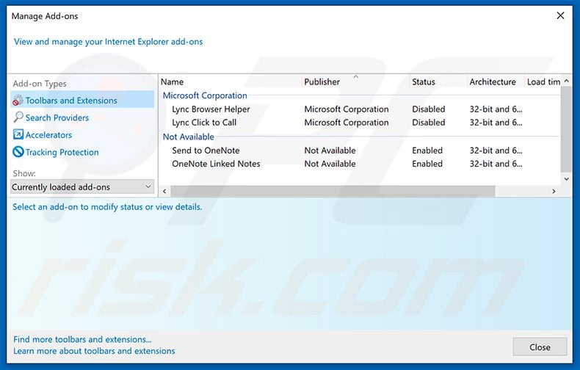Select Toolbars and Extensions add-on type
Image resolution: width=580 pixels, height=370 pixels.
(x=82, y=101)
